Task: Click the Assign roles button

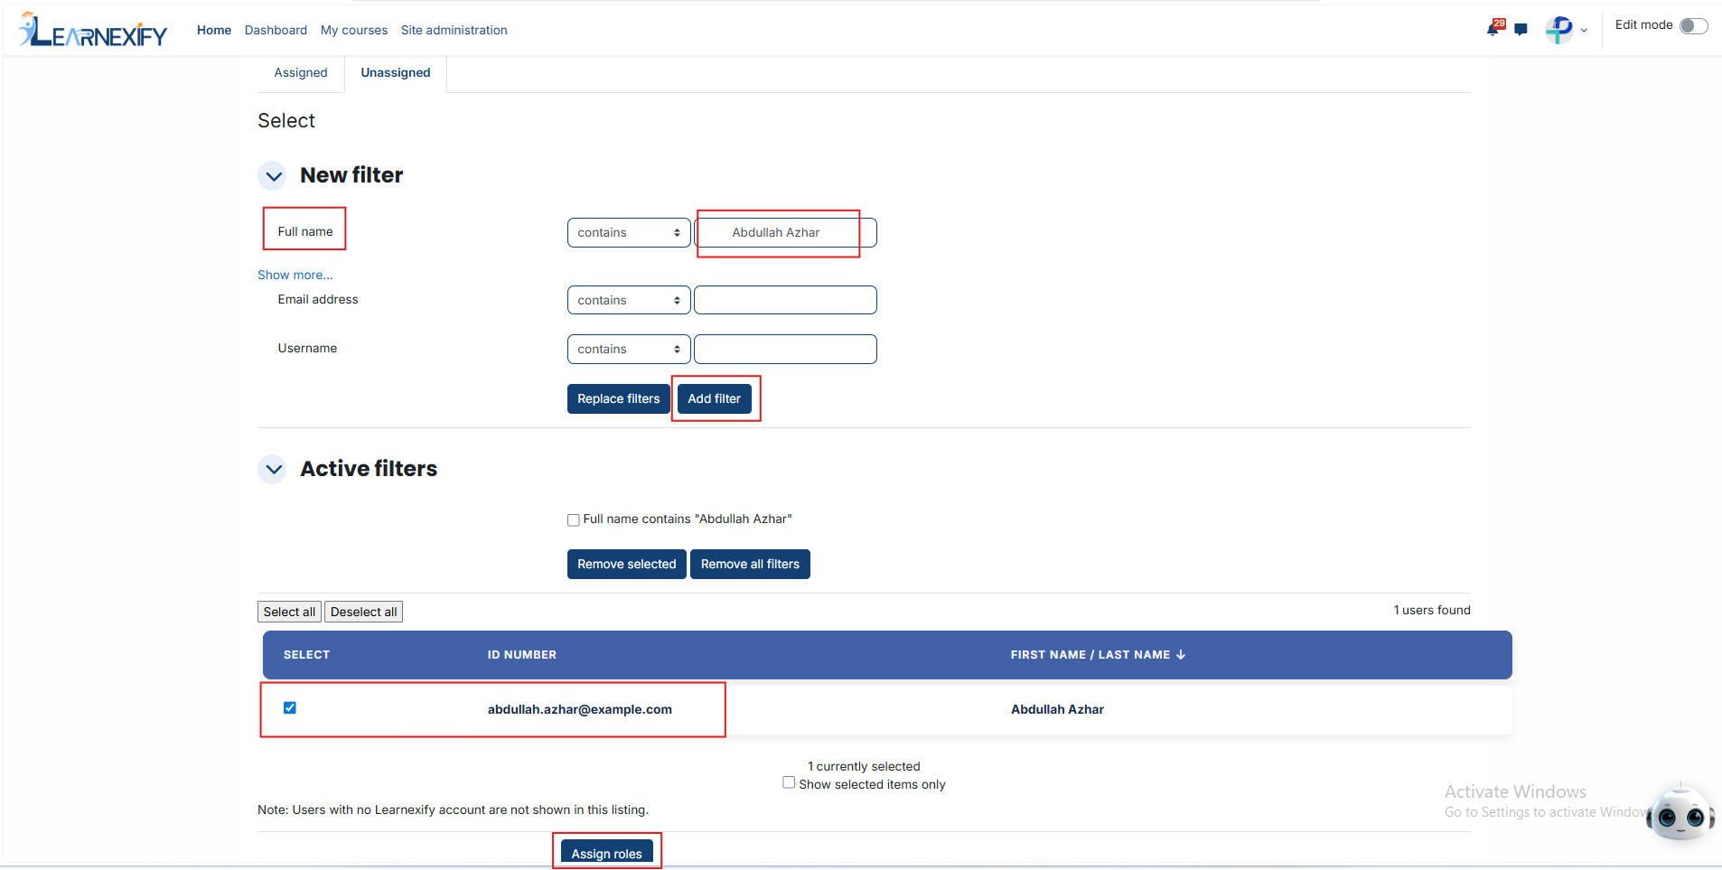Action: [x=607, y=854]
